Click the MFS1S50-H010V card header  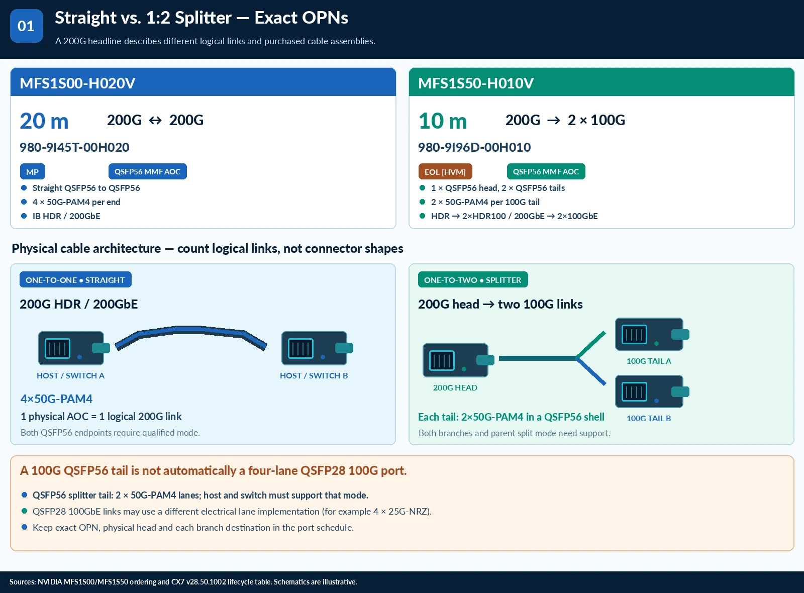601,82
